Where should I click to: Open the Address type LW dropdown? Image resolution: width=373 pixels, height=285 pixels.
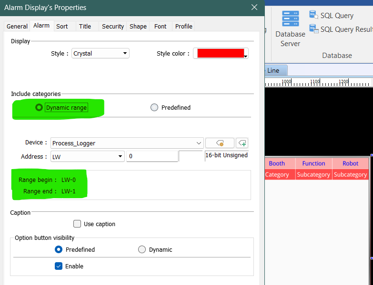pyautogui.click(x=88, y=156)
